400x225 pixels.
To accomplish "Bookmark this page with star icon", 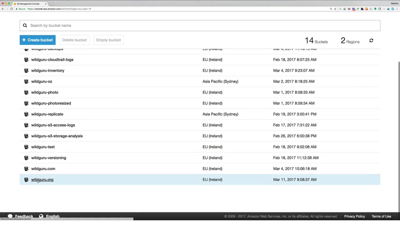I will (x=335, y=9).
